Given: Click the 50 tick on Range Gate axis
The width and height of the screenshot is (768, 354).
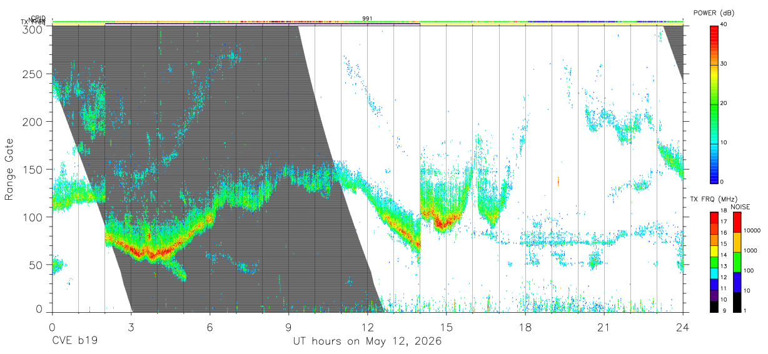Looking at the screenshot, I should click(36, 265).
